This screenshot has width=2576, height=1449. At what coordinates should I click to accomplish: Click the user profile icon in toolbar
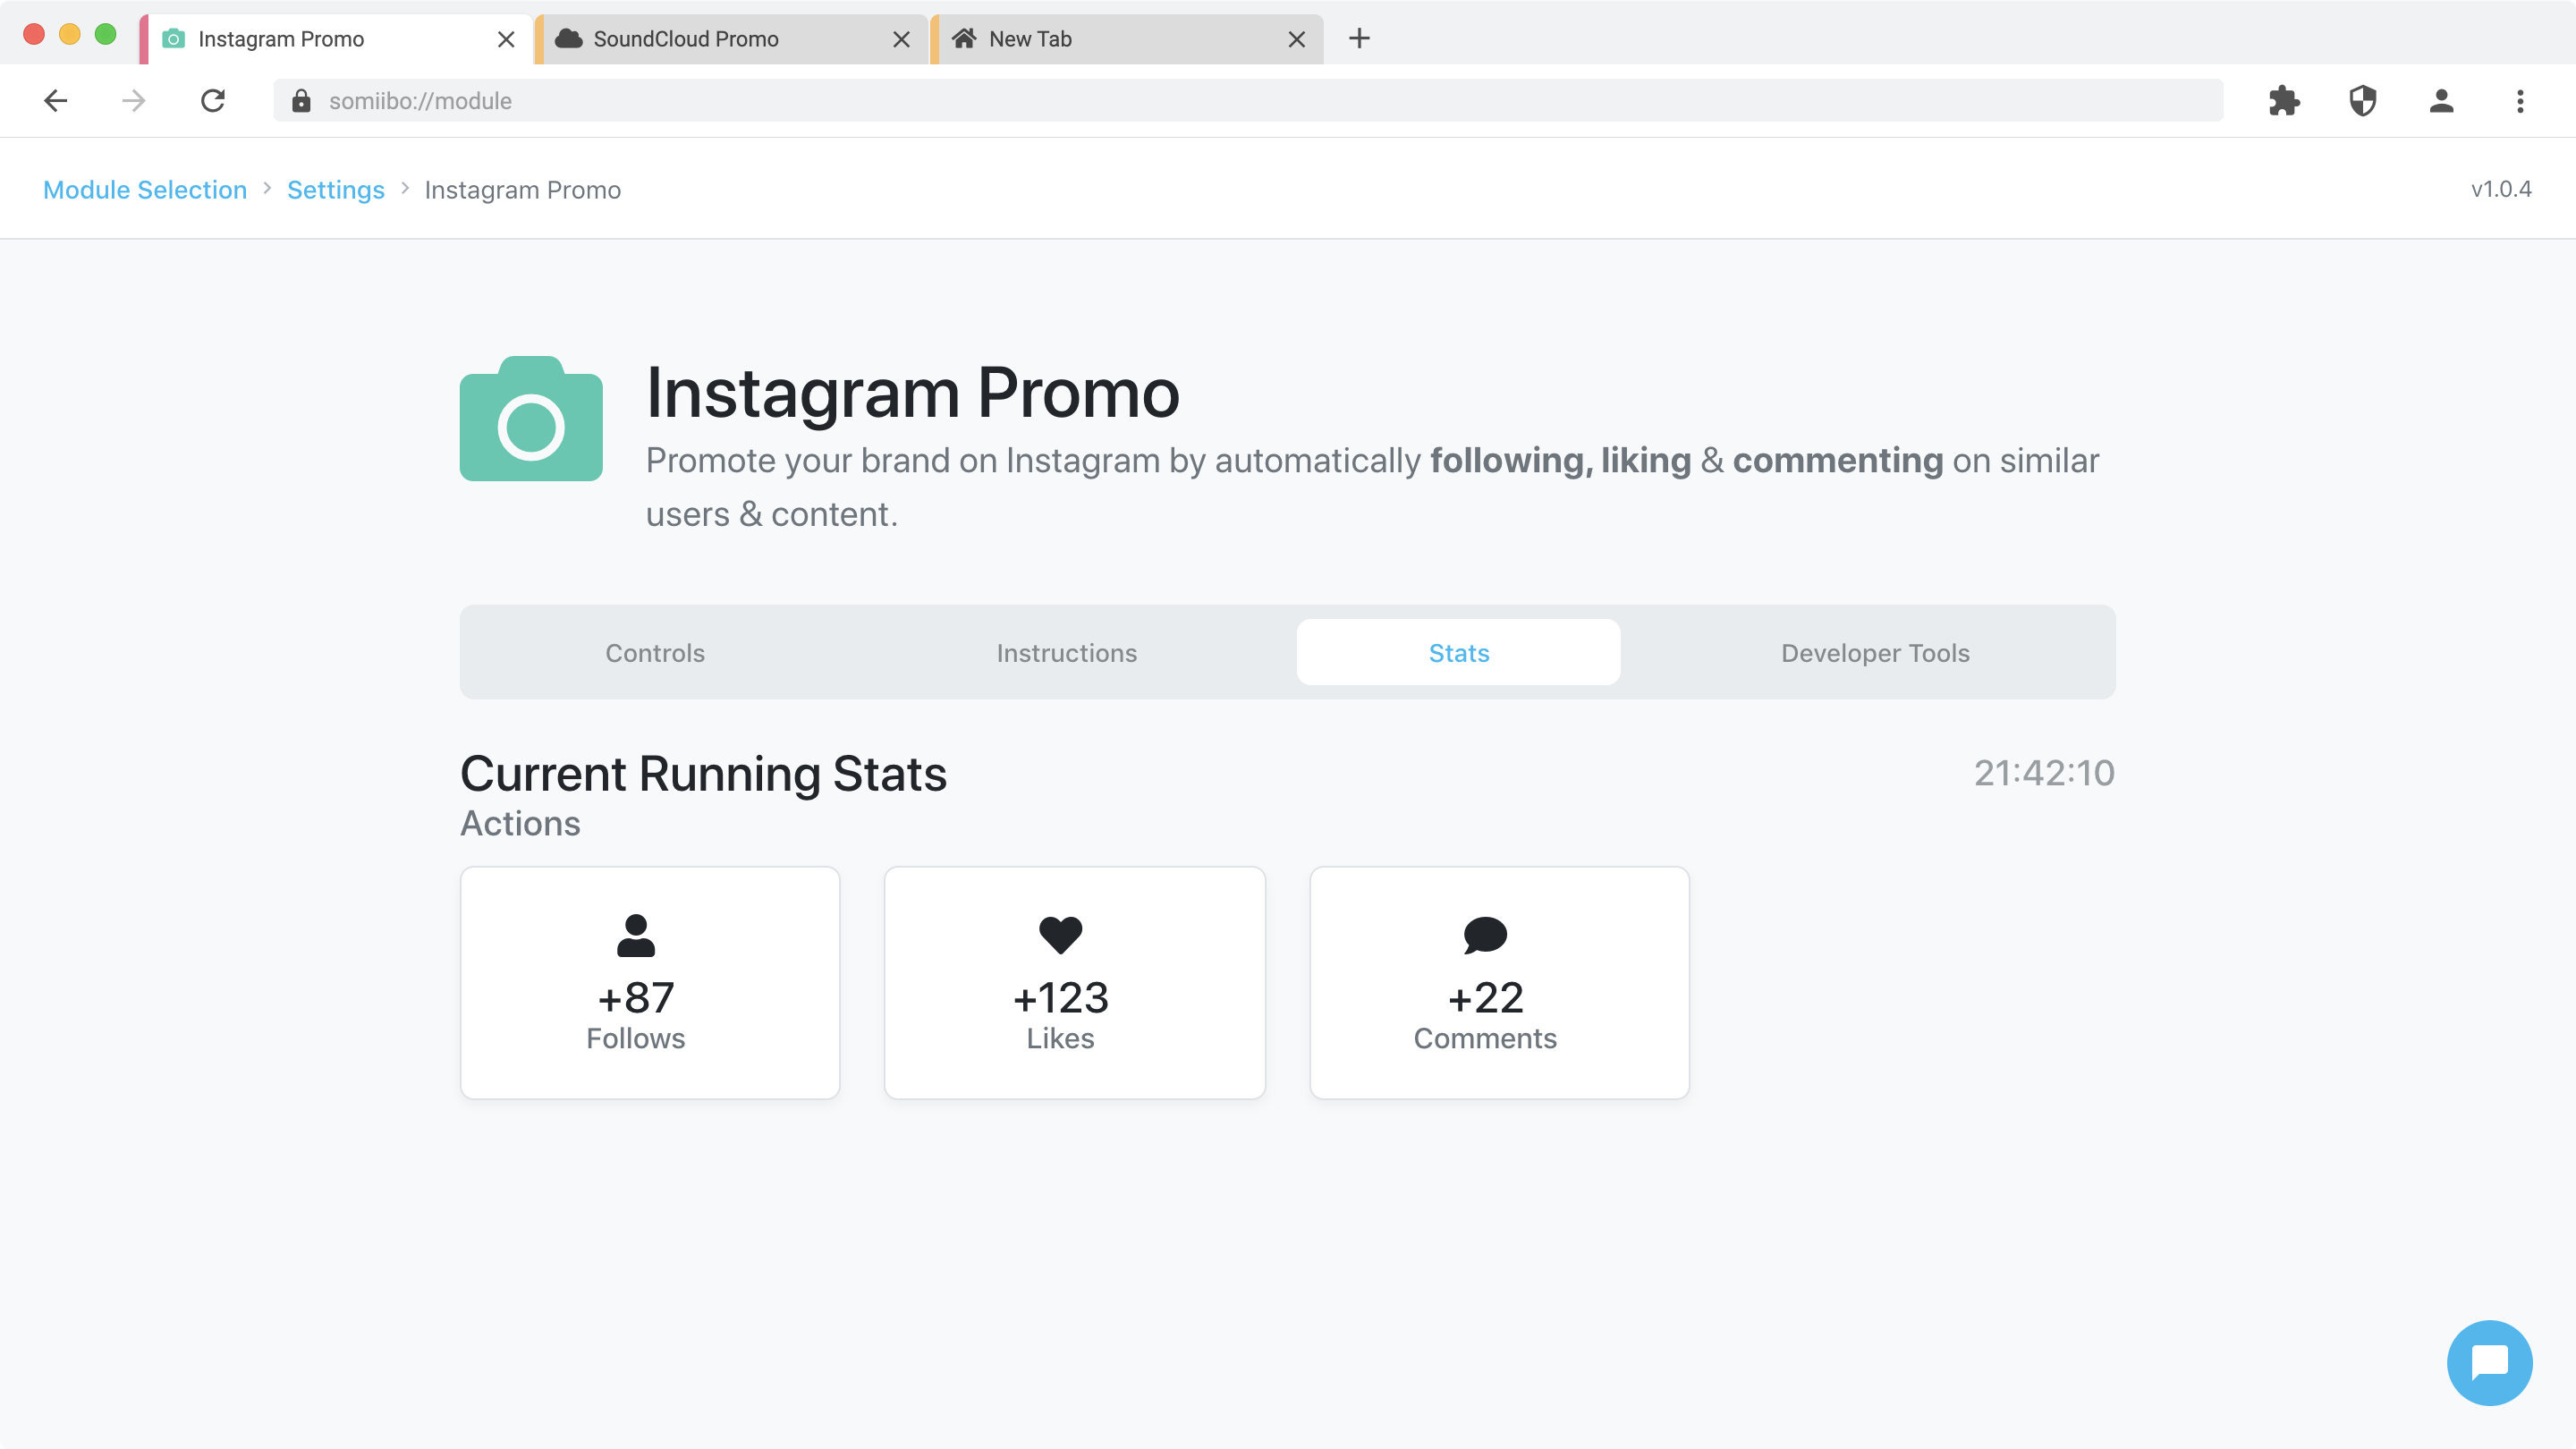point(2441,101)
